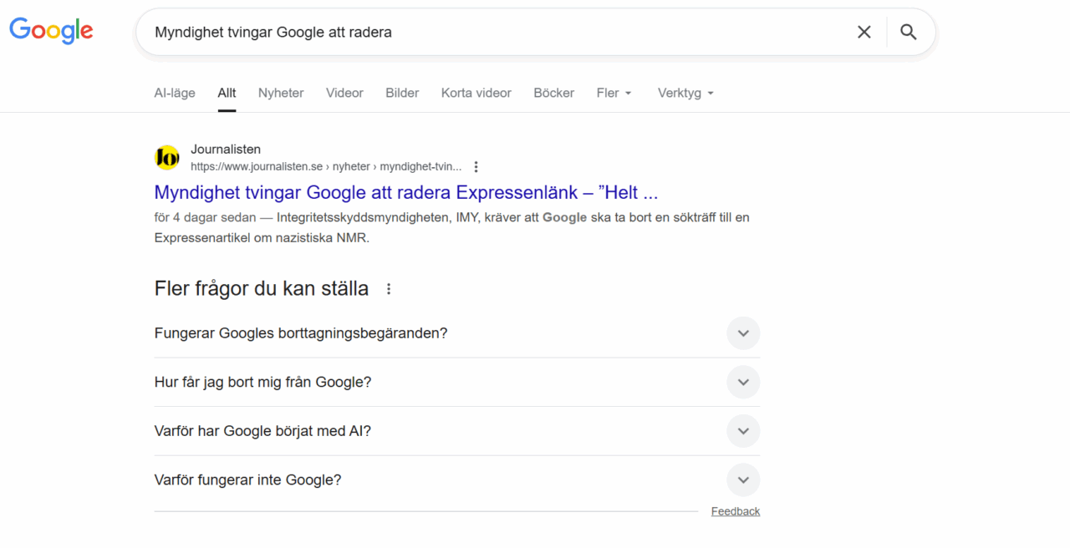Go to the 'Bilder' tab
Image resolution: width=1070 pixels, height=548 pixels.
click(402, 93)
